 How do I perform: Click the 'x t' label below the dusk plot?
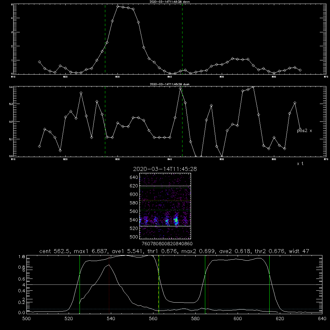pyautogui.click(x=300, y=164)
